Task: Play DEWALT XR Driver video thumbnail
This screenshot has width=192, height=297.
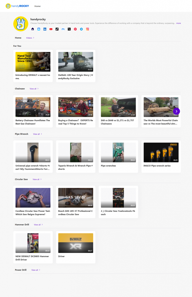Action: click(x=76, y=243)
